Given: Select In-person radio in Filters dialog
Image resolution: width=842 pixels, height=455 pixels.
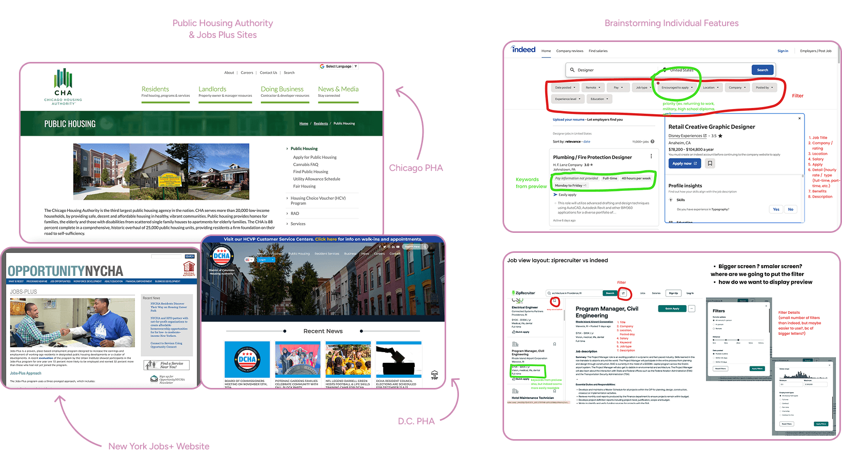Looking at the screenshot, I should point(714,324).
